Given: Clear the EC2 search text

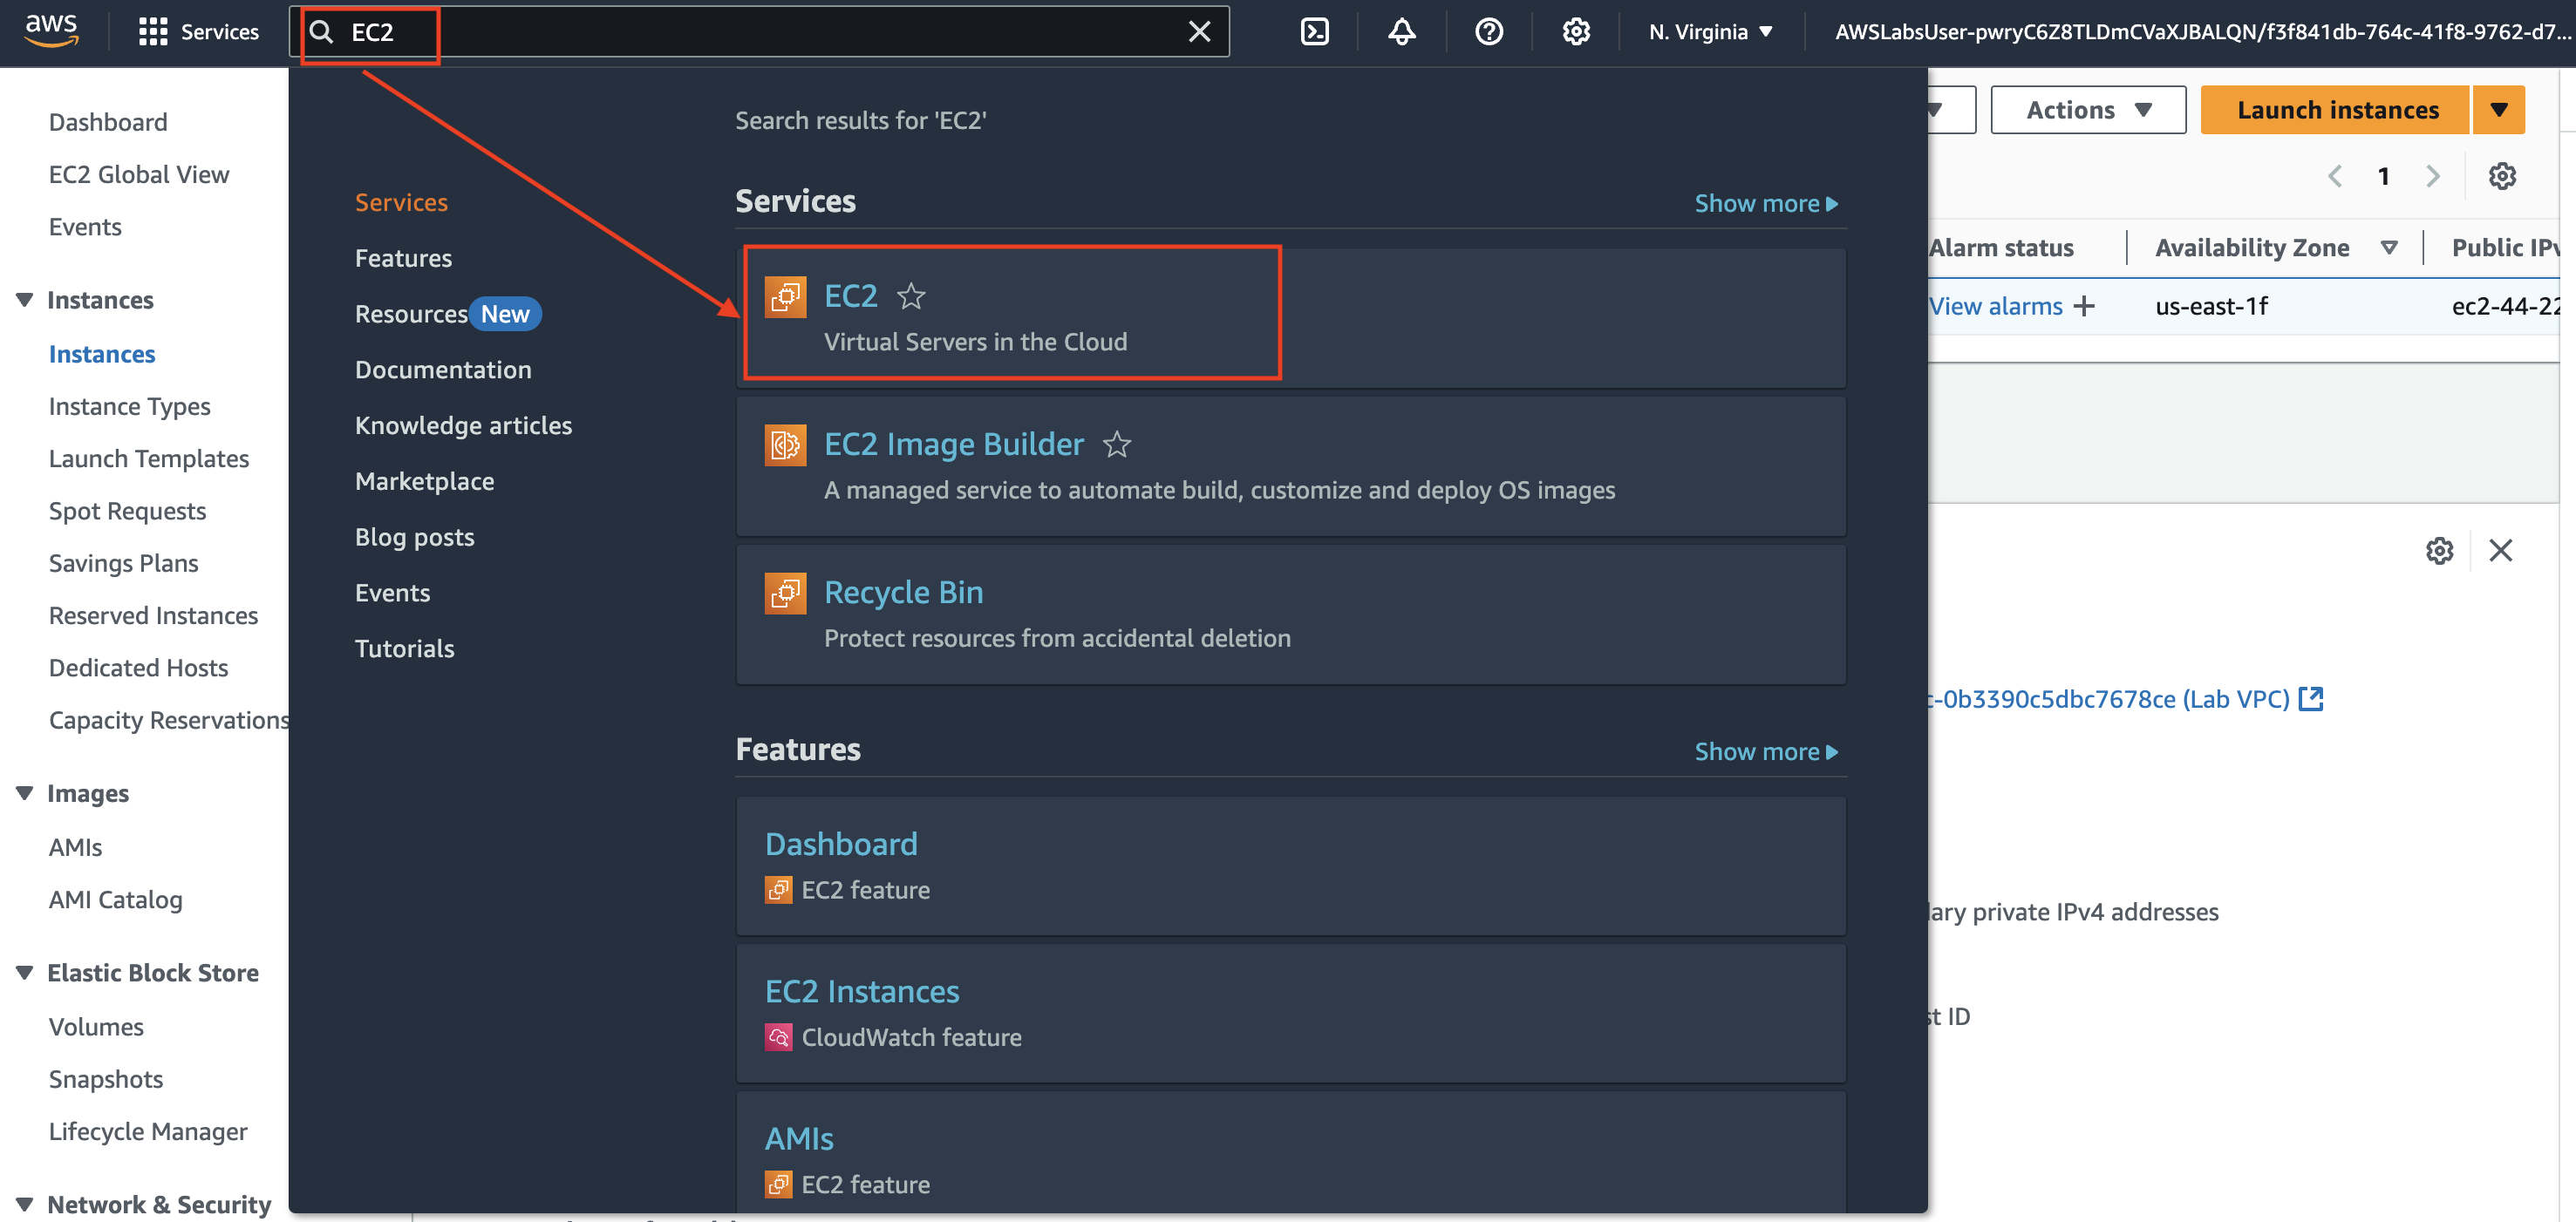Looking at the screenshot, I should click(x=1199, y=32).
